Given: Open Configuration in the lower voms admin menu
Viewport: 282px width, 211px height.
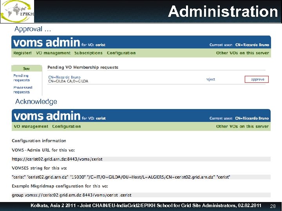Looking at the screenshot, I should coord(67,126).
